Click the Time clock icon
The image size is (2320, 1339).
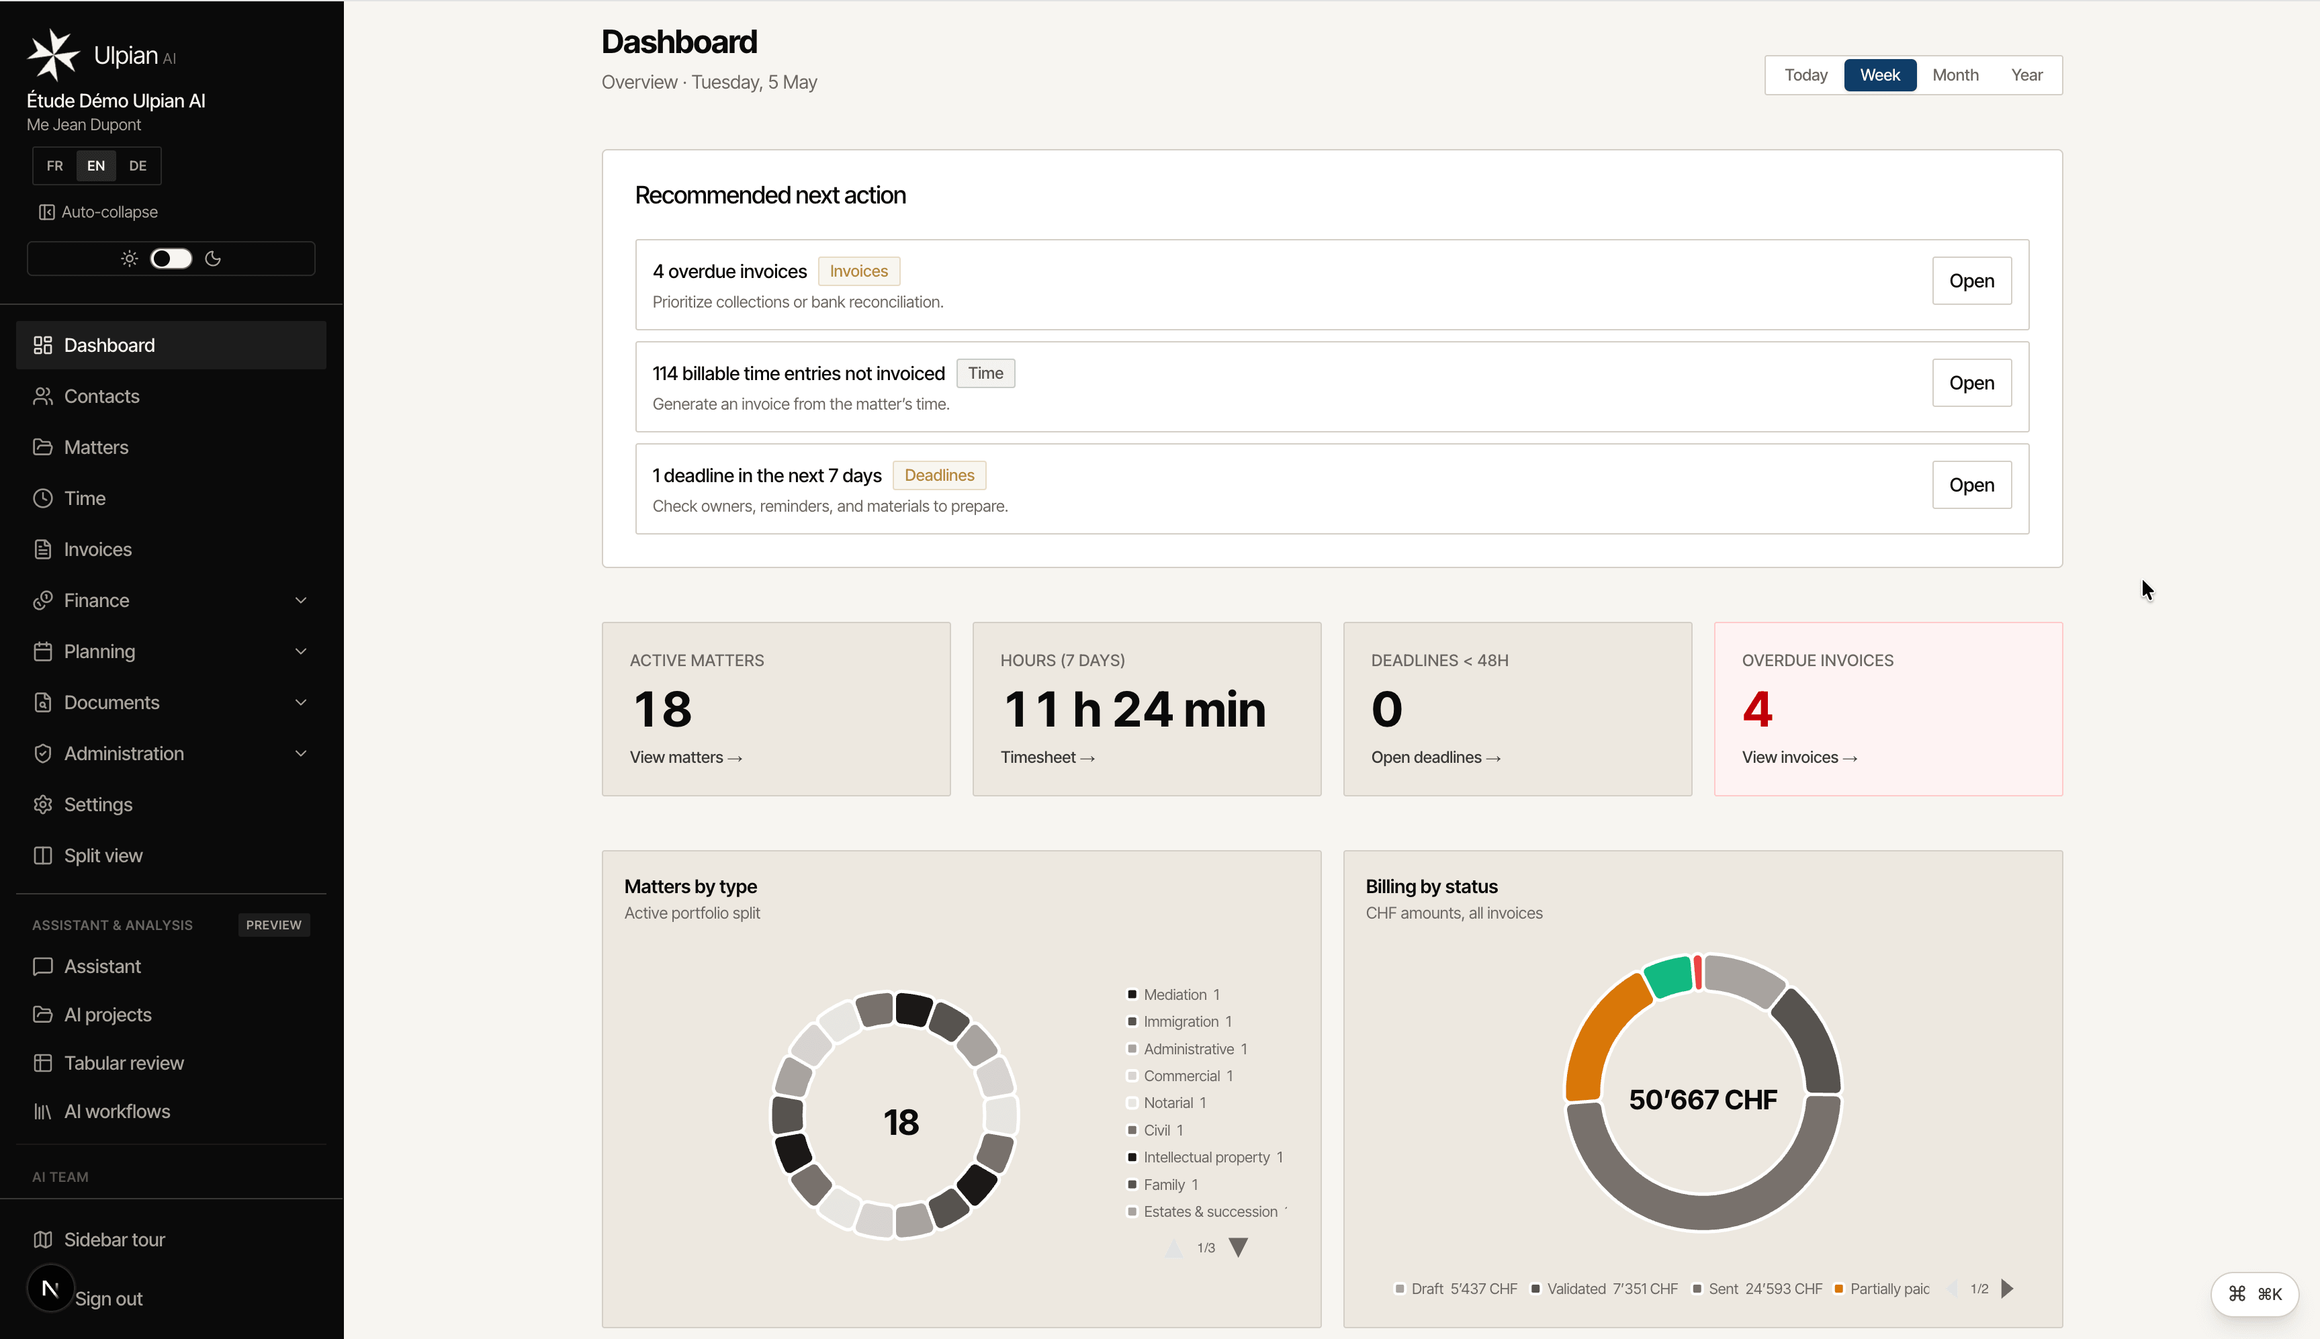point(42,498)
